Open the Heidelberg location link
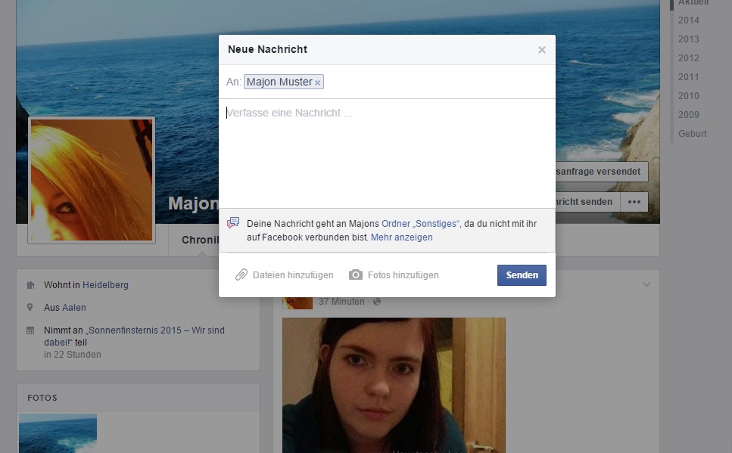 tap(105, 285)
